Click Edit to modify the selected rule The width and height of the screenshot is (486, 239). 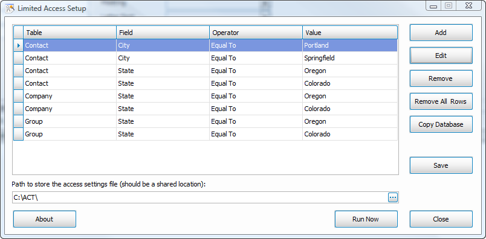click(x=441, y=56)
